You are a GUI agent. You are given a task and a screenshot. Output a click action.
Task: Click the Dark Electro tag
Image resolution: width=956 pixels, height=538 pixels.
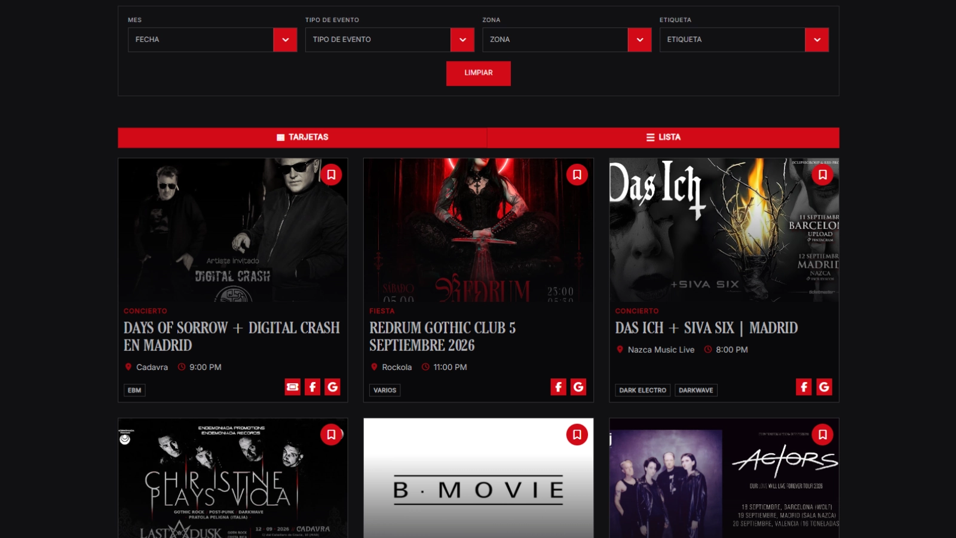click(643, 390)
